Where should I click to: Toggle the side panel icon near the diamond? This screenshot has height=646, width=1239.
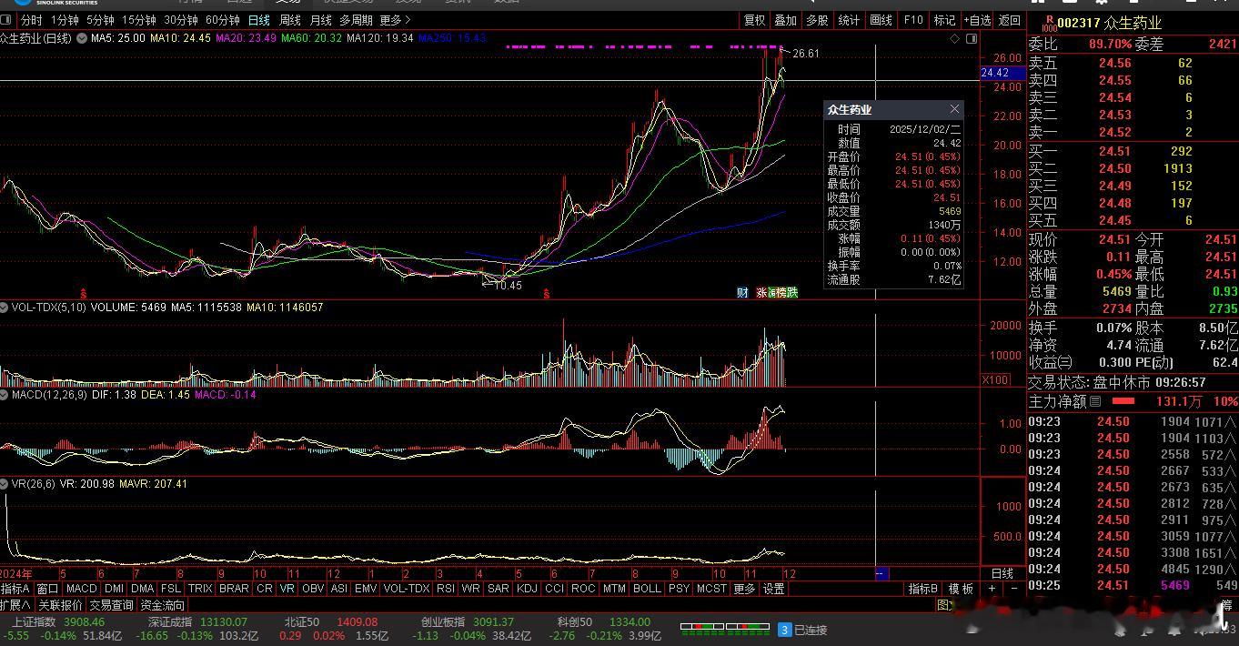click(971, 38)
